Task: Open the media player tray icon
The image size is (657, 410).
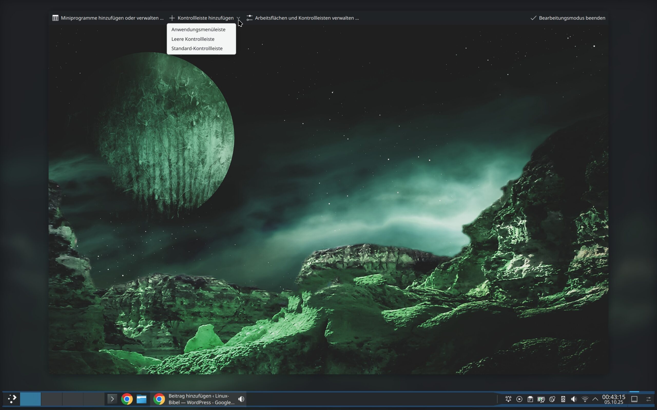Action: (x=519, y=399)
